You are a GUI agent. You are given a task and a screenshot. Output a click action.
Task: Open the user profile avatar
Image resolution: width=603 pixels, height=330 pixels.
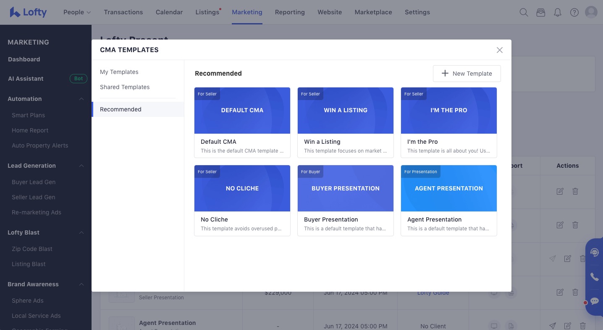(x=591, y=12)
